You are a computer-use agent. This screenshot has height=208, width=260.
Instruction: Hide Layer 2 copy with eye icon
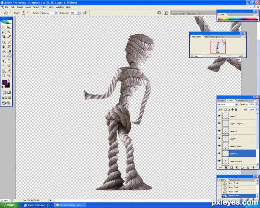click(219, 146)
